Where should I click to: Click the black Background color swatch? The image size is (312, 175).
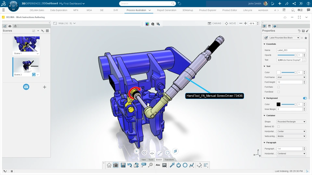[x=279, y=104]
